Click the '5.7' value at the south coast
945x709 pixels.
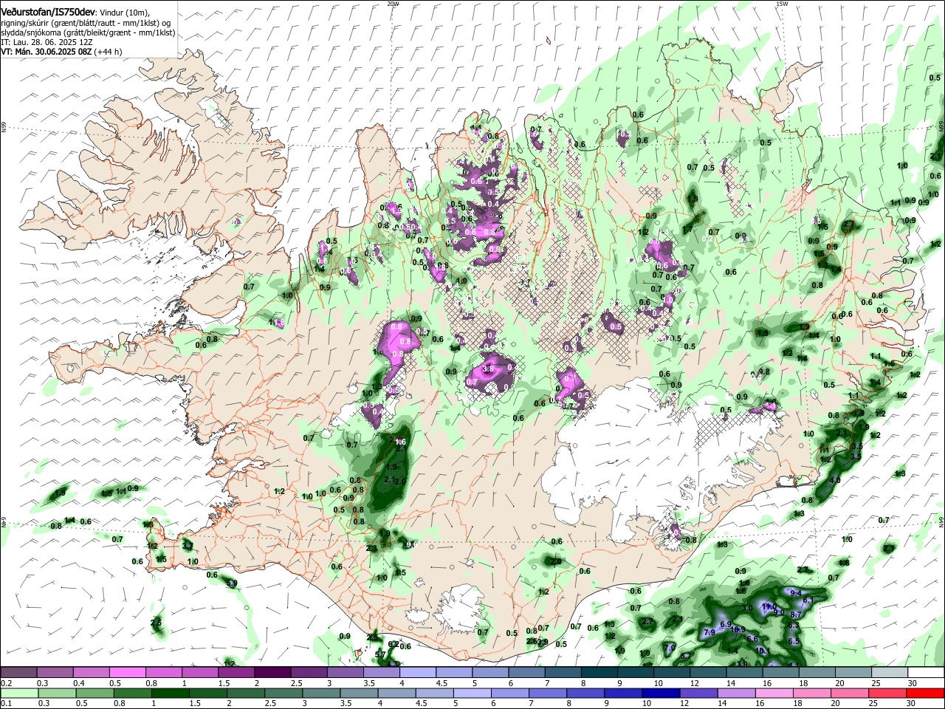[381, 654]
